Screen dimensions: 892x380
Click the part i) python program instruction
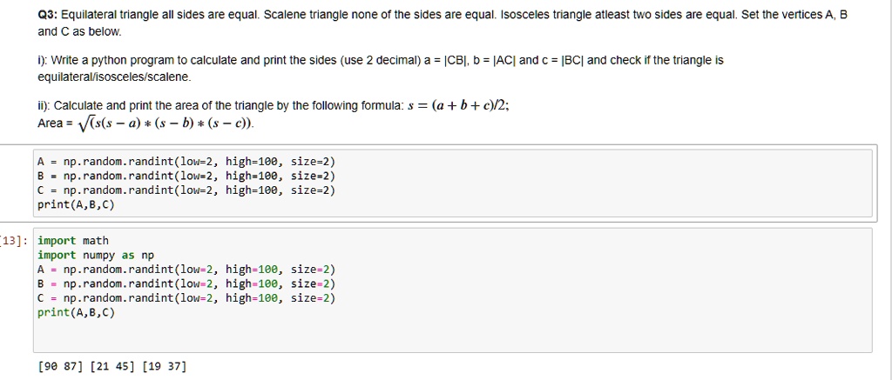381,60
